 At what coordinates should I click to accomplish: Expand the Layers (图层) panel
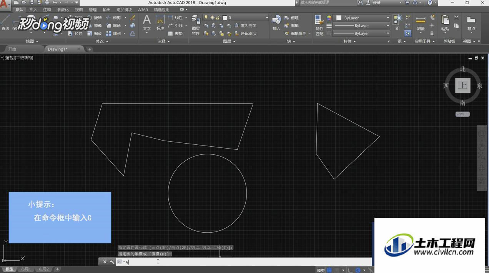click(x=230, y=41)
